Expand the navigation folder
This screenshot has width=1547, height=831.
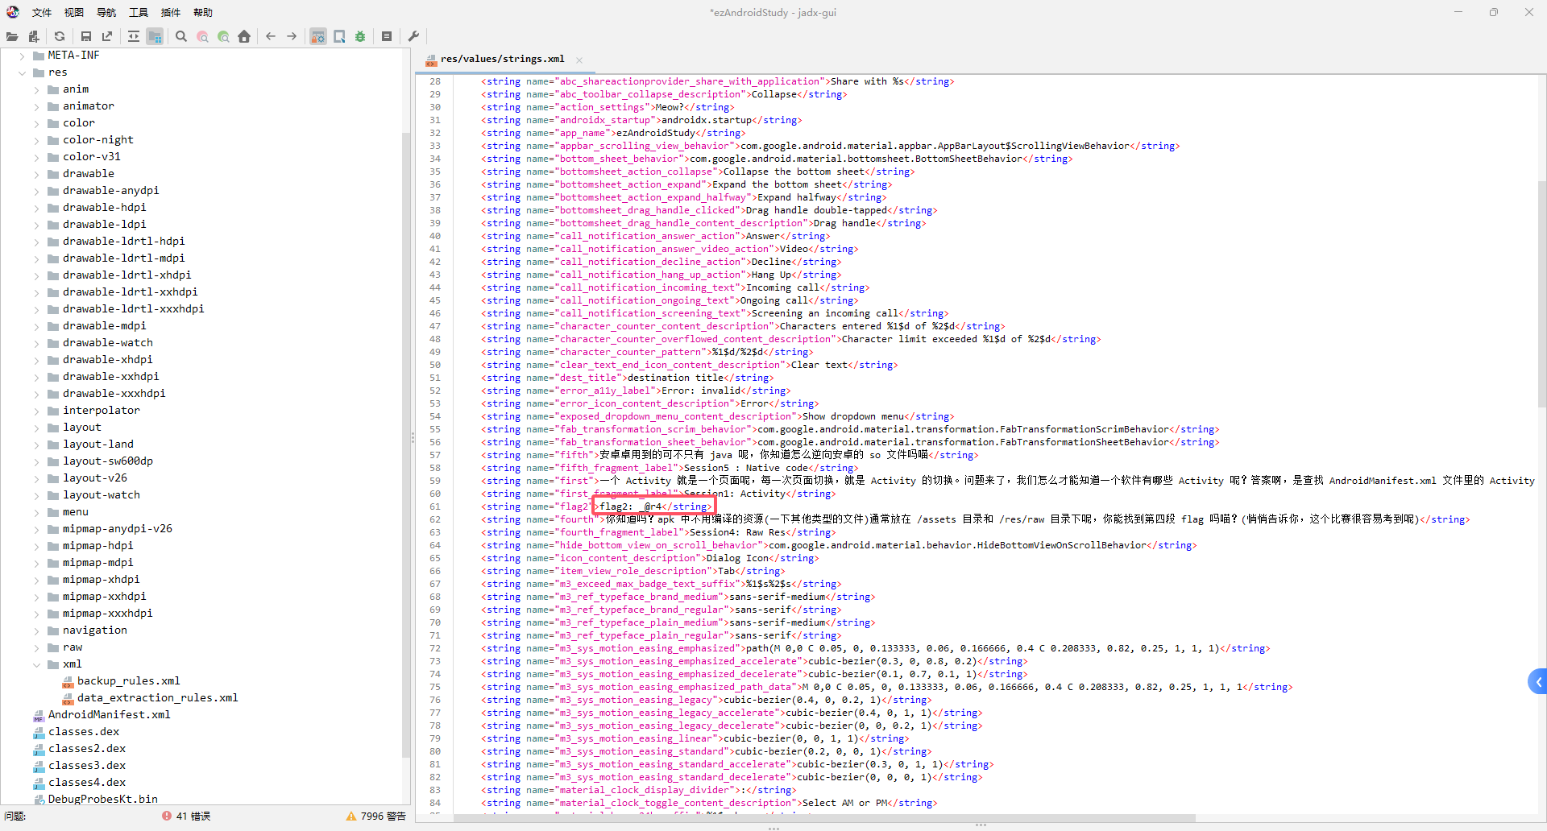tap(37, 630)
